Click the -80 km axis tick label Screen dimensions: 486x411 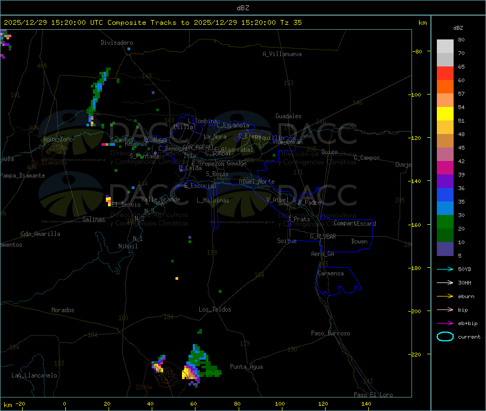(x=417, y=51)
